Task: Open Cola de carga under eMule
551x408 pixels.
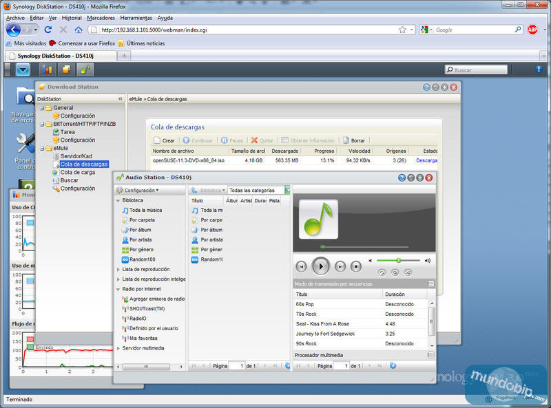Action: (74, 173)
